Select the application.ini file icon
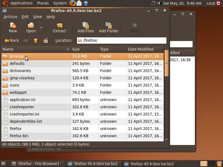 pos(5,100)
